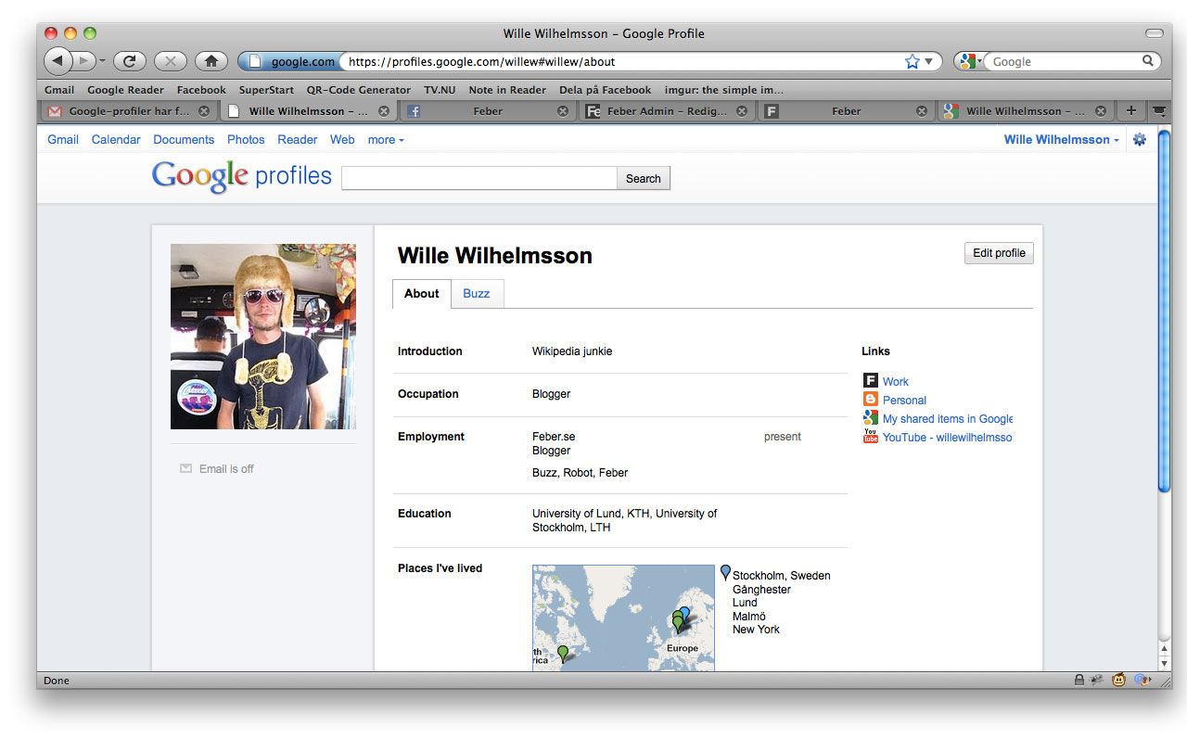Switch to the Buzz tab
This screenshot has height=739, width=1187.
[476, 293]
